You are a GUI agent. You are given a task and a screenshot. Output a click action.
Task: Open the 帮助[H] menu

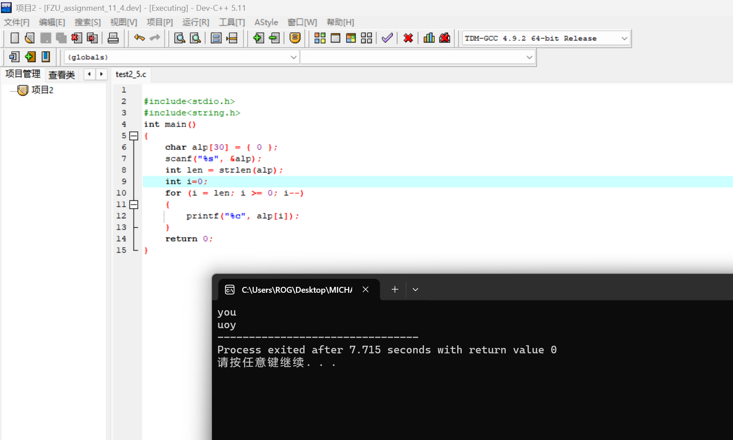(x=340, y=22)
